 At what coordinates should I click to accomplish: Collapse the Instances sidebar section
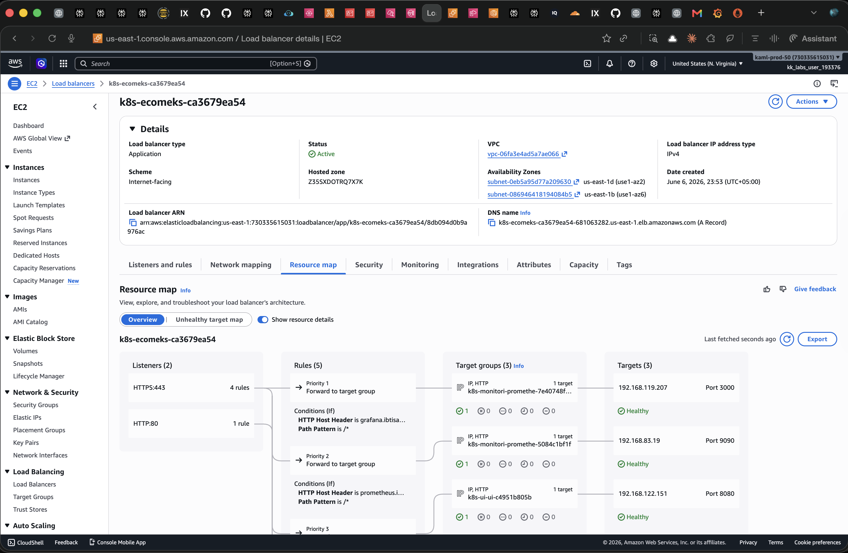coord(7,167)
